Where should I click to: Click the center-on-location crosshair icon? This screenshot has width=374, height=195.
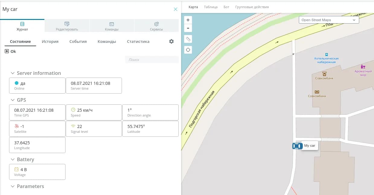[x=188, y=50]
